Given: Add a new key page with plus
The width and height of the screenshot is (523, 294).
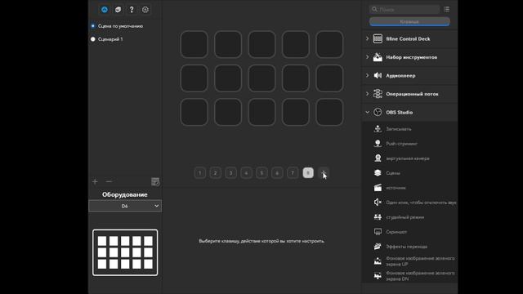Looking at the screenshot, I should tap(324, 173).
